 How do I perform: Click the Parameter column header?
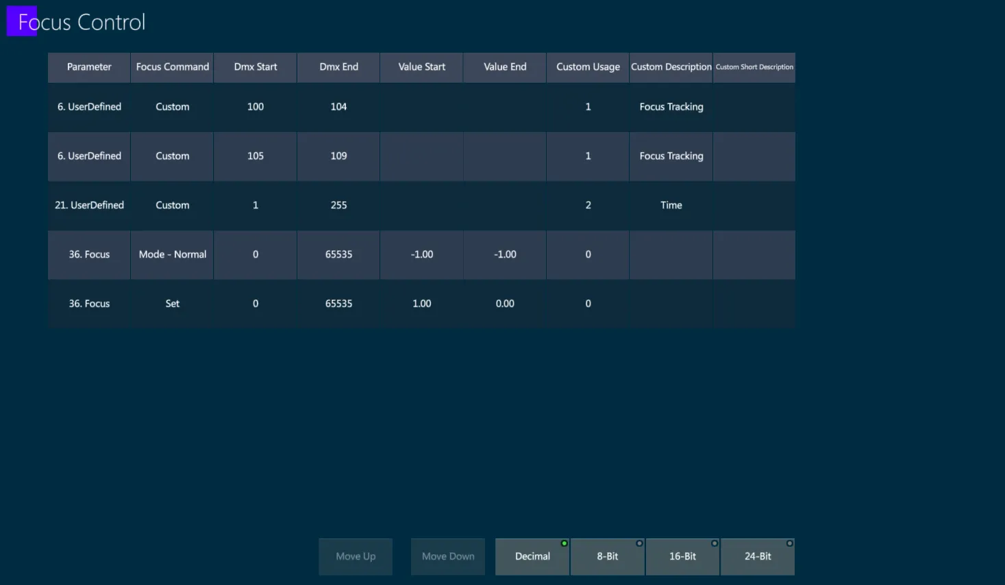(89, 67)
